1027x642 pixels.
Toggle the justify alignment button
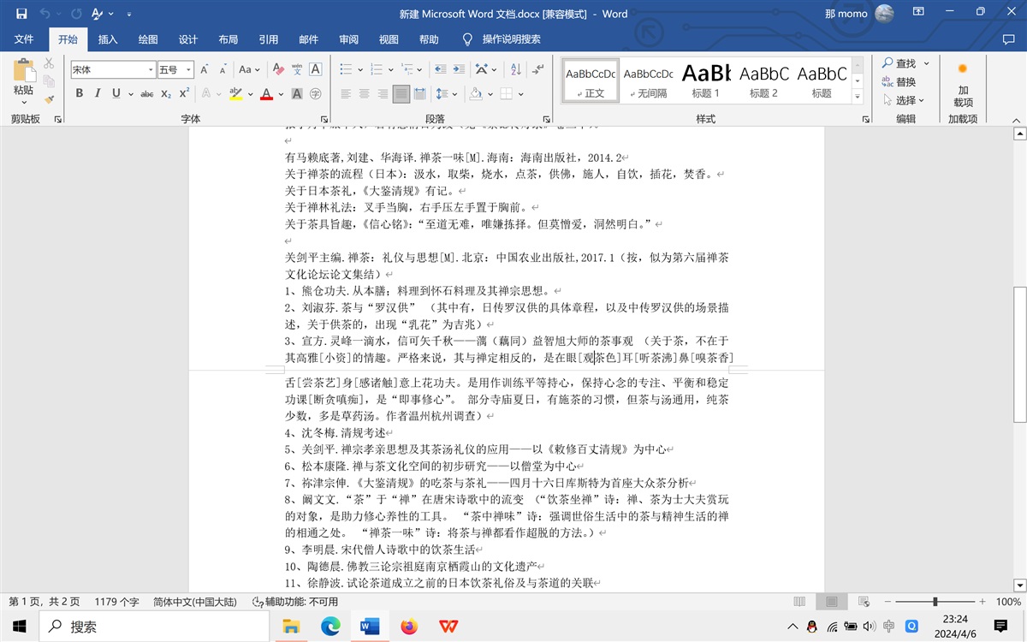(401, 93)
